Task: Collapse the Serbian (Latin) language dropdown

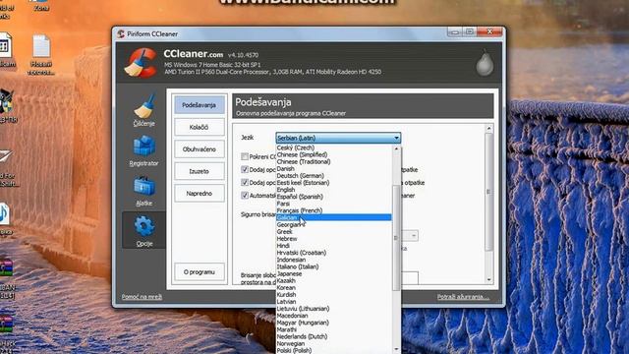Action: (338, 138)
